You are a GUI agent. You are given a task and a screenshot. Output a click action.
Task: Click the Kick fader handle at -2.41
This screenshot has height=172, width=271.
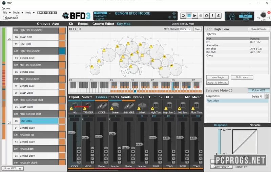[x=72, y=133]
